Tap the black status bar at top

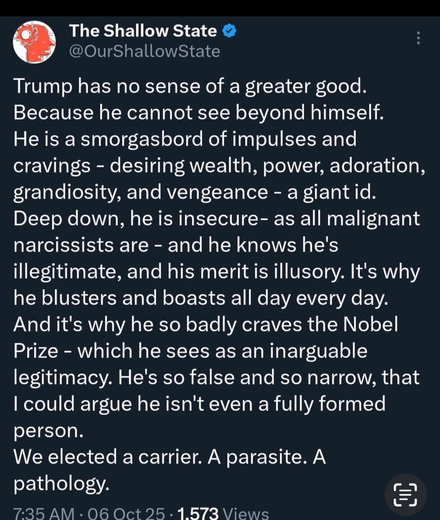[x=220, y=8]
